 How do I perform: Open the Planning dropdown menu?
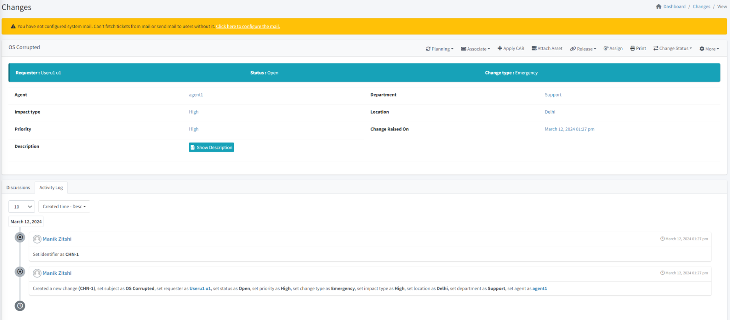point(439,49)
